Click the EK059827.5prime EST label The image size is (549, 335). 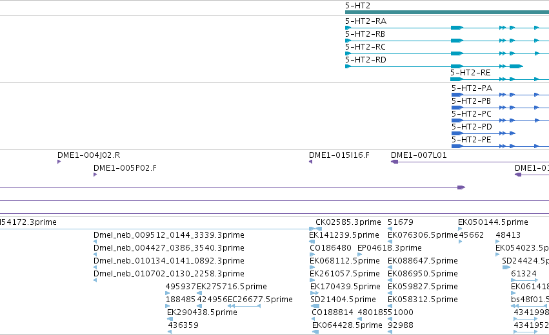pos(423,287)
